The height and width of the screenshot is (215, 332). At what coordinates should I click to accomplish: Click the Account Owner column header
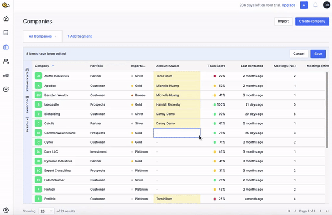[x=168, y=66]
